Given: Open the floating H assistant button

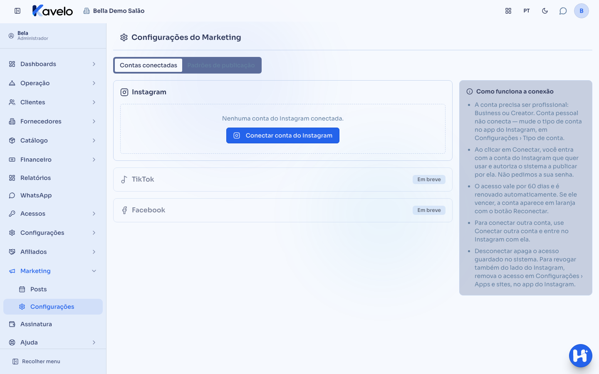Looking at the screenshot, I should [581, 356].
